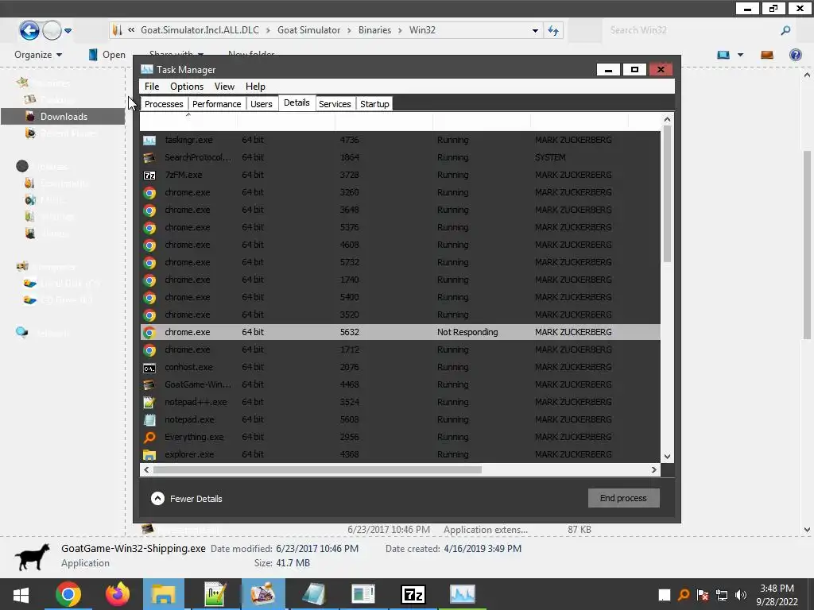
Task: Click the volume speaker tray icon
Action: click(741, 595)
